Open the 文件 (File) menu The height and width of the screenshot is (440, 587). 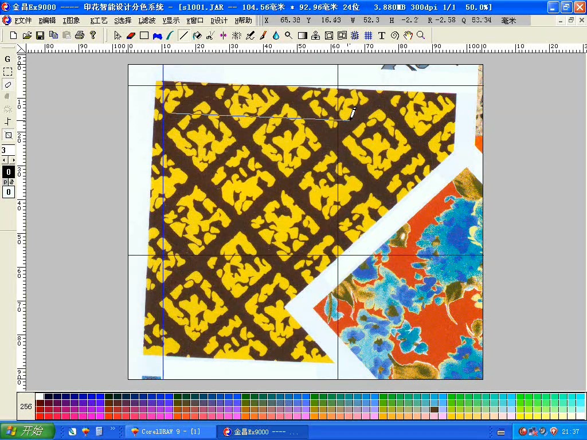pos(23,21)
